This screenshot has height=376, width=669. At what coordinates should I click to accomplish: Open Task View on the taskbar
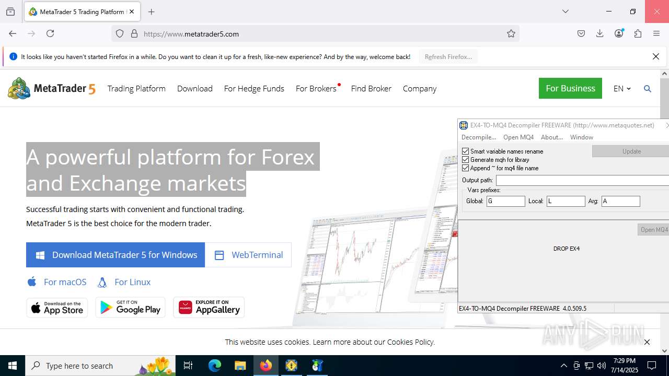click(x=188, y=366)
